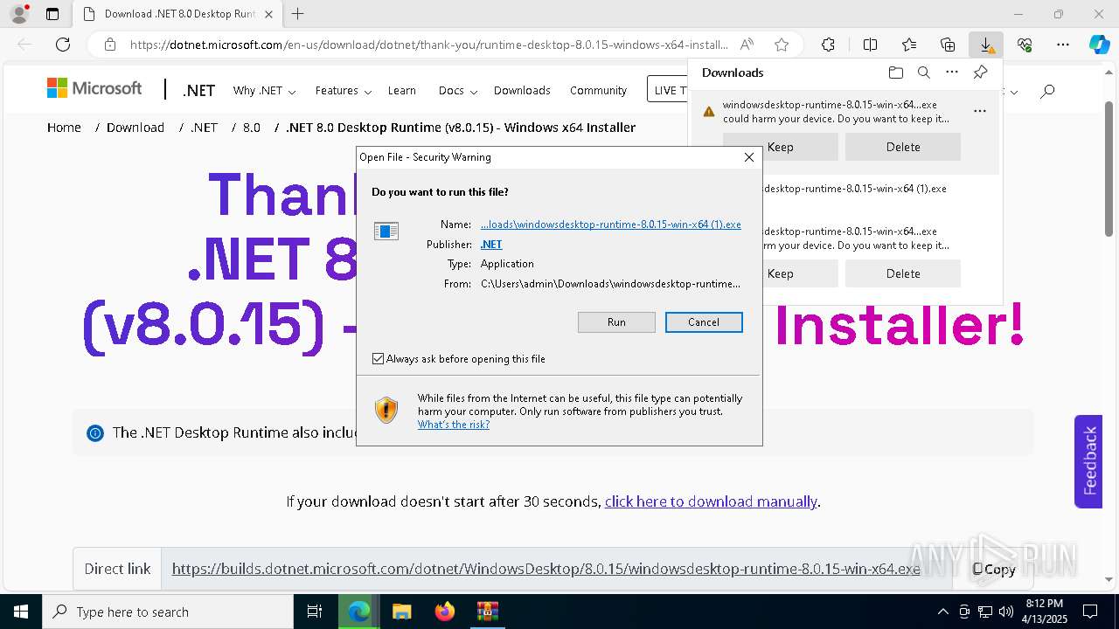Viewport: 1119px width, 629px height.
Task: Copy the direct link
Action: click(x=994, y=570)
